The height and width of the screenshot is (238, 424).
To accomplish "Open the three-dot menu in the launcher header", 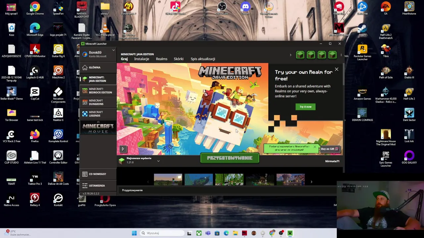I will tap(341, 55).
